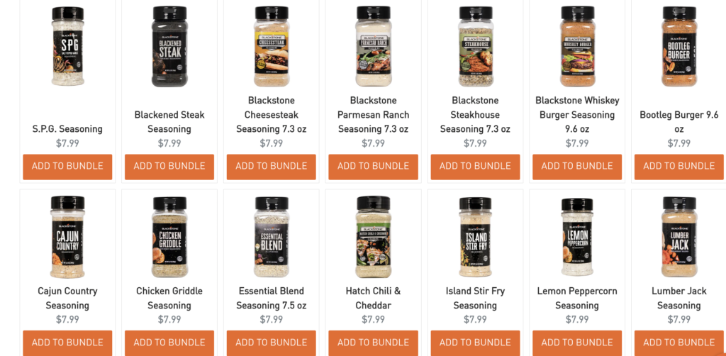
Task: Open Essential Blend Seasoning 7.5 oz title
Action: 272,298
